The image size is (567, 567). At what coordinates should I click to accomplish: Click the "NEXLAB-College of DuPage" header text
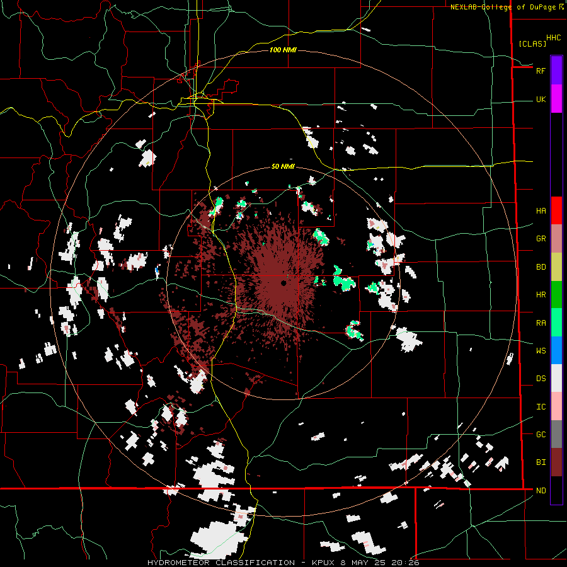(x=505, y=7)
